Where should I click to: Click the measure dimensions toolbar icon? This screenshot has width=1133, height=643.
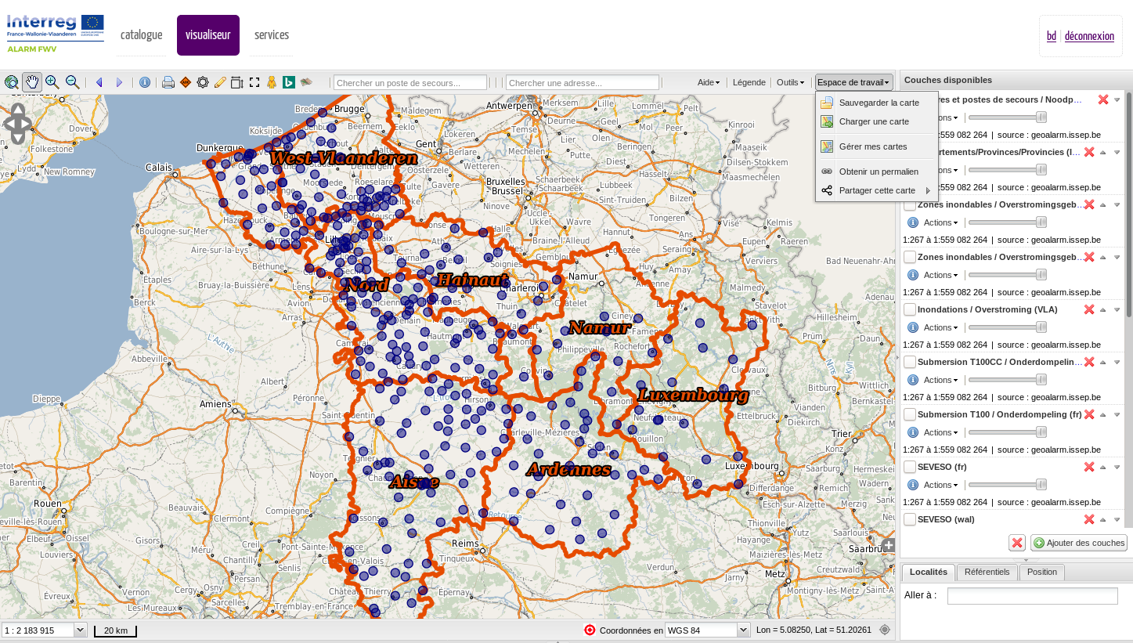pos(237,82)
